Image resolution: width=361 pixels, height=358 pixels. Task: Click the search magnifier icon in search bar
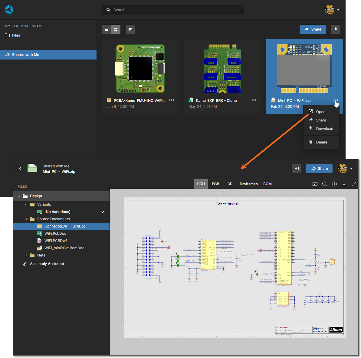tap(108, 10)
